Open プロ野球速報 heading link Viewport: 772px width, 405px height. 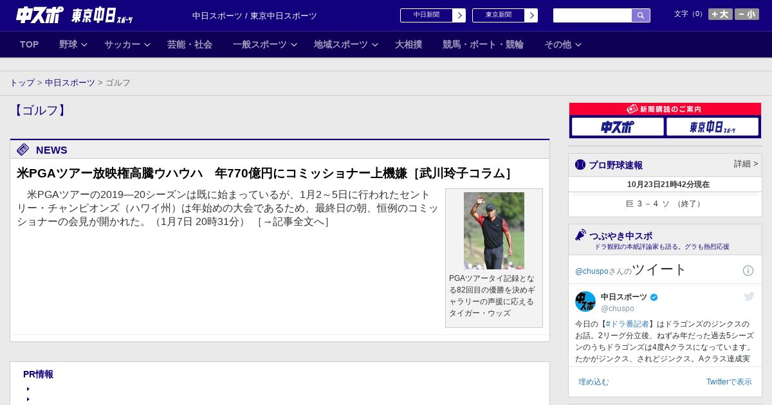point(616,165)
